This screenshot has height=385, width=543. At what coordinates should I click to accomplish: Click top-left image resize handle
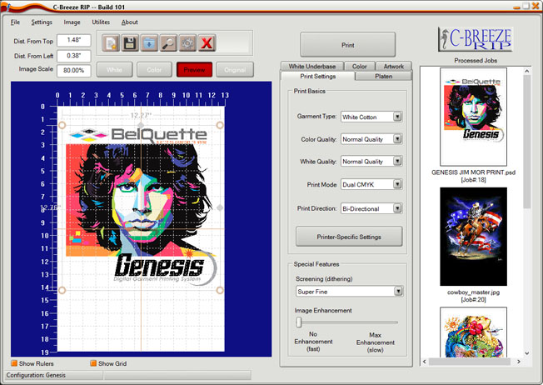[62, 125]
